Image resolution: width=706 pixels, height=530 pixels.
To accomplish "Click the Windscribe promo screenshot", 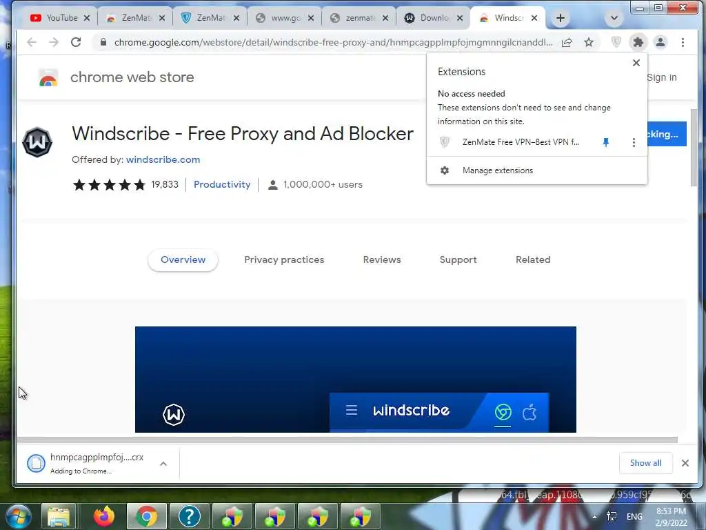I will pyautogui.click(x=355, y=380).
